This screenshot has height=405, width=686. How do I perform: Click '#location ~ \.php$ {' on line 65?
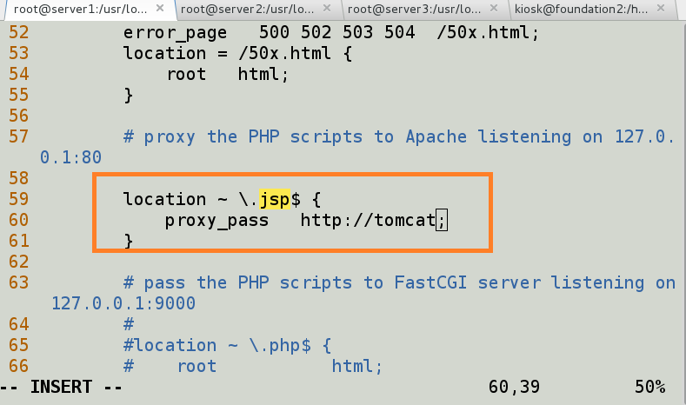pyautogui.click(x=228, y=346)
